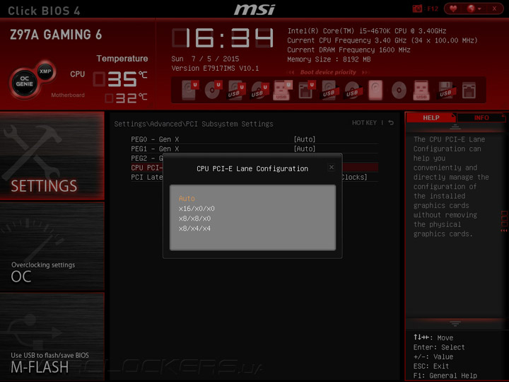Open the OC overclocking settings section
The width and height of the screenshot is (509, 382).
click(x=52, y=246)
